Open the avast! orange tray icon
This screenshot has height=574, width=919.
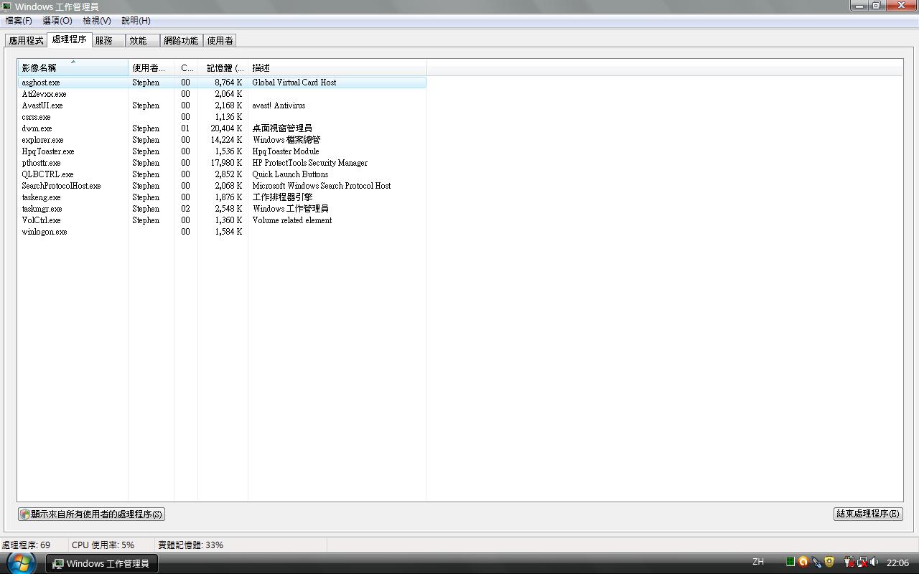pos(803,562)
